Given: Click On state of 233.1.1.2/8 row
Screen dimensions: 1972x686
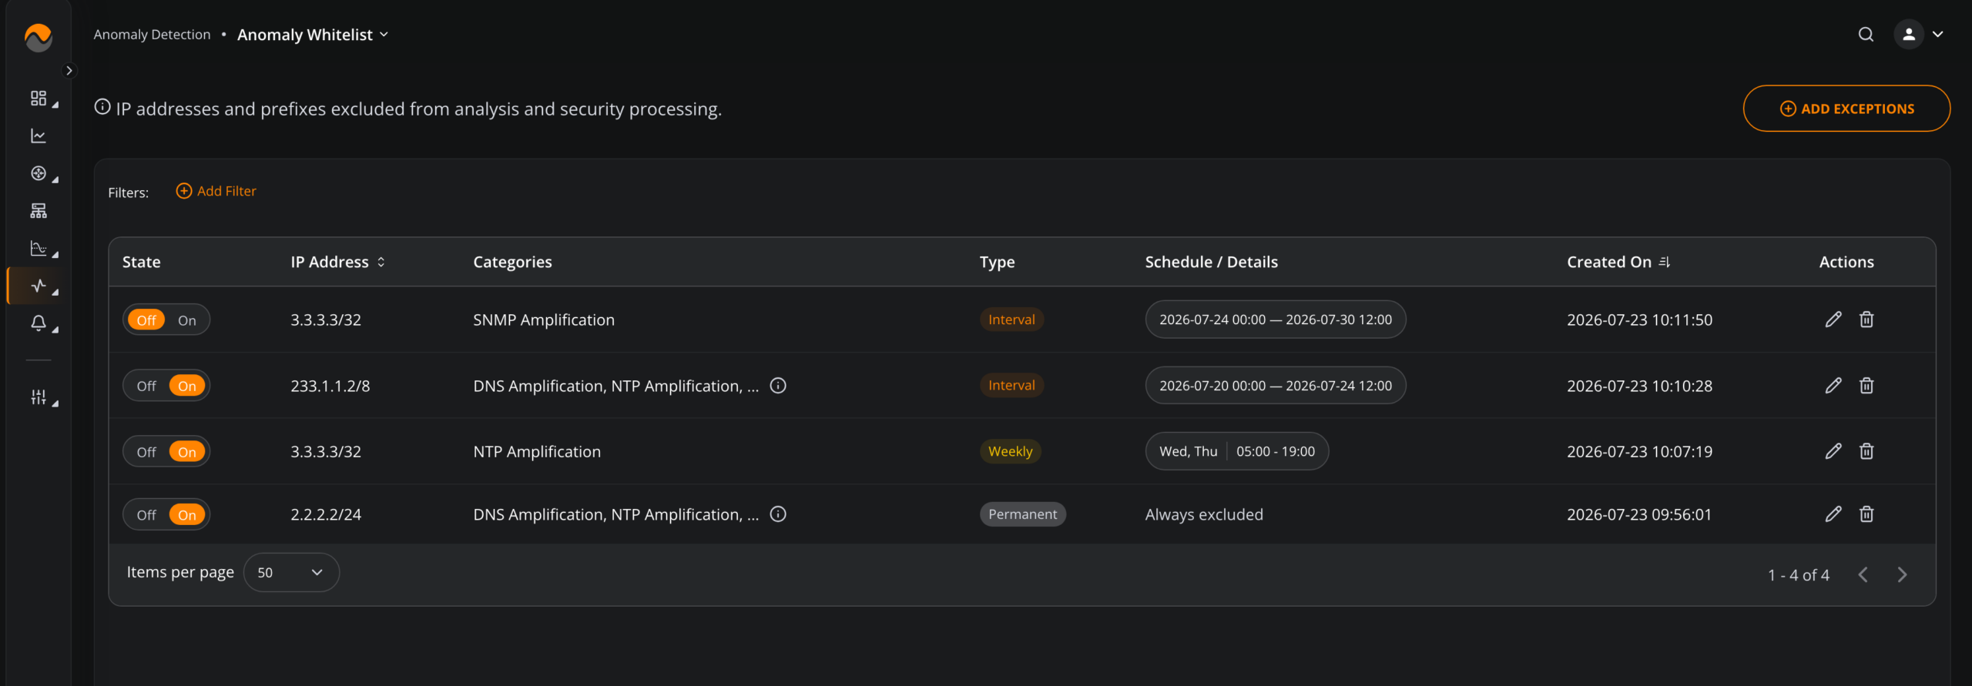Looking at the screenshot, I should (x=187, y=386).
